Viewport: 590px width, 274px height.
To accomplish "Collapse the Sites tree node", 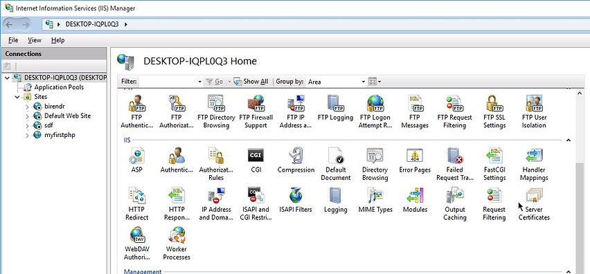I will click(17, 97).
